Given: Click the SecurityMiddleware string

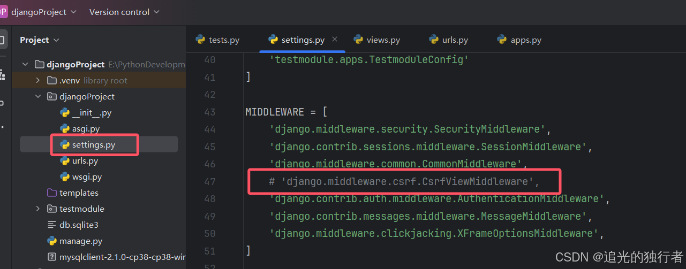Looking at the screenshot, I should [x=408, y=129].
